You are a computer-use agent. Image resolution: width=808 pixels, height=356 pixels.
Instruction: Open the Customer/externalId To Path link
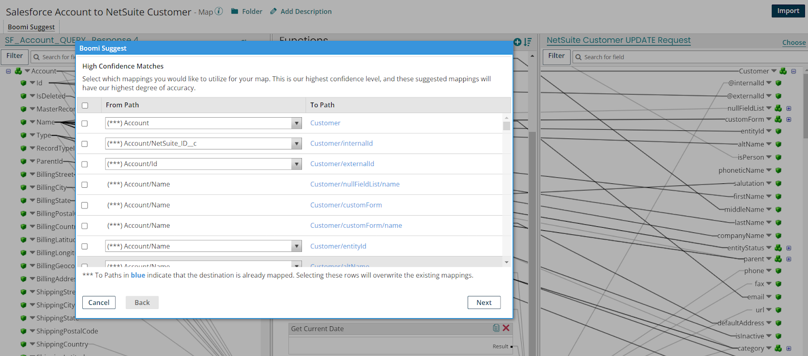coord(342,164)
